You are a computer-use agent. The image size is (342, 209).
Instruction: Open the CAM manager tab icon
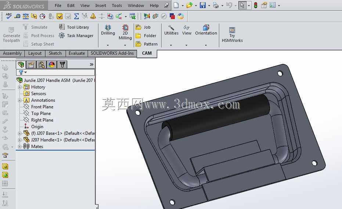click(62, 65)
